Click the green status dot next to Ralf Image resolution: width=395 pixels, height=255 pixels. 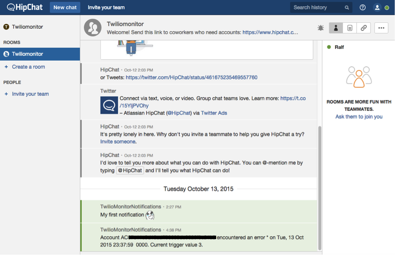329,47
